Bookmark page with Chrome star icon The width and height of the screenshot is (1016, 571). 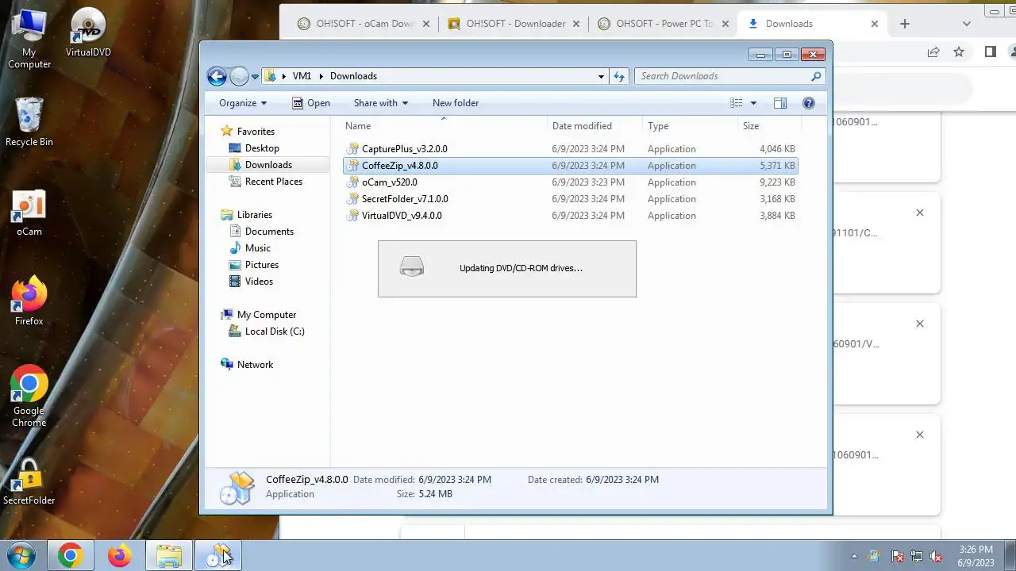[959, 52]
